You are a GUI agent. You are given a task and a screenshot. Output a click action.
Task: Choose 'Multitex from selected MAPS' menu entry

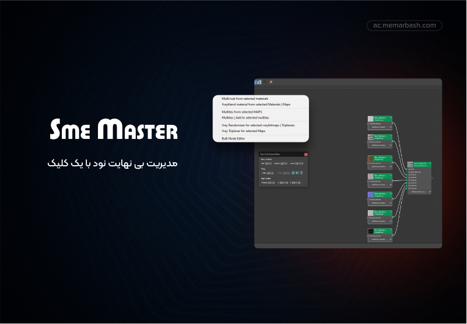pos(242,112)
